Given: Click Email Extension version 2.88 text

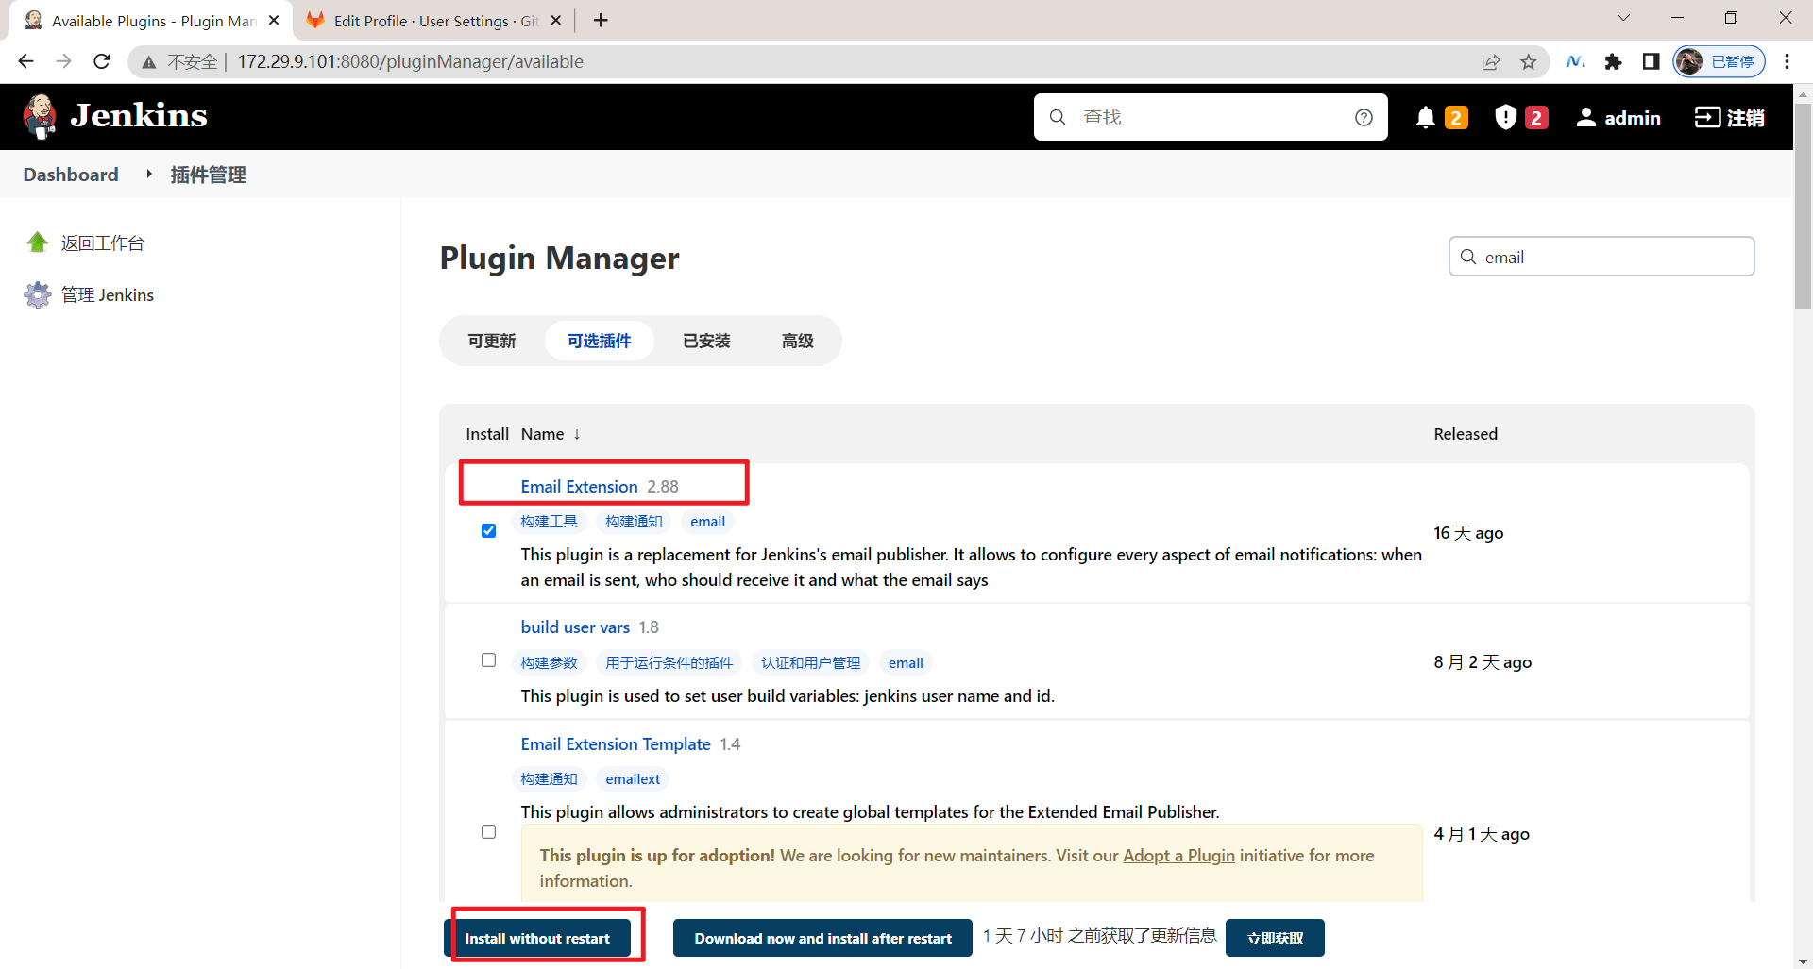Looking at the screenshot, I should click(x=663, y=487).
